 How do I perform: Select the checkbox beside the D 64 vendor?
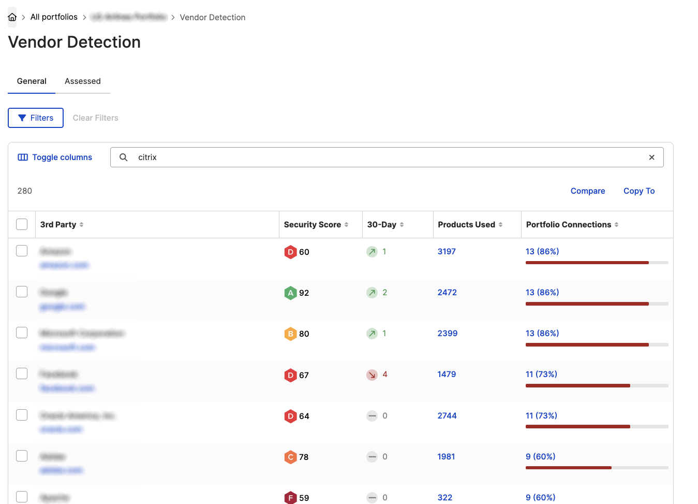coord(22,414)
